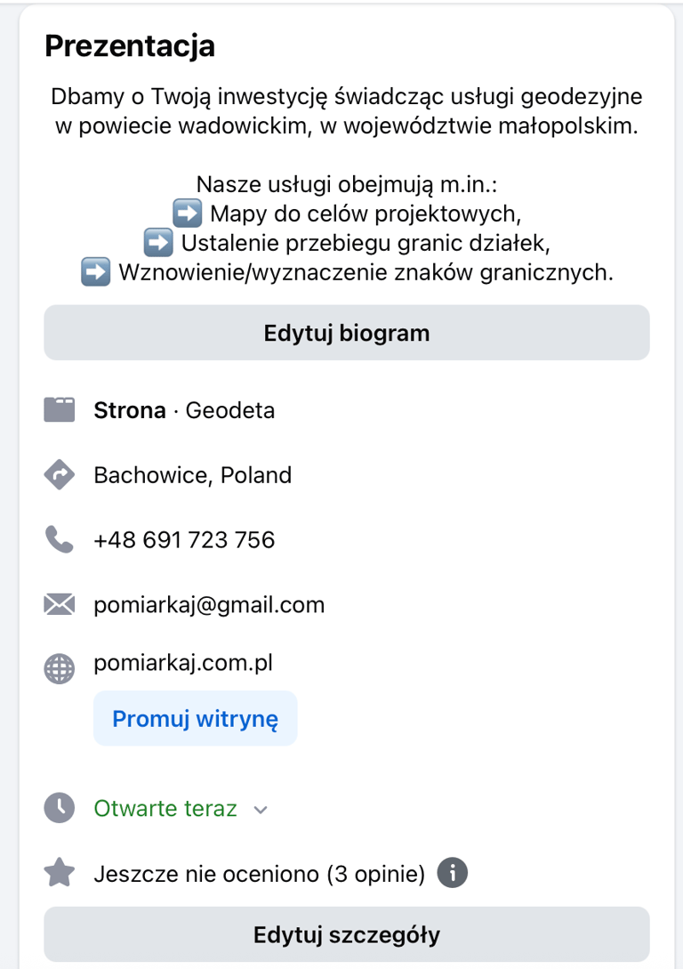683x969 pixels.
Task: Click the Edytuj szczegóły button
Action: (x=346, y=935)
